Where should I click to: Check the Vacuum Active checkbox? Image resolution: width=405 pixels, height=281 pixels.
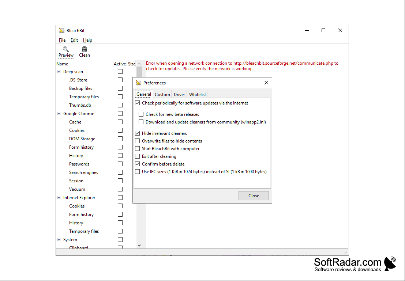click(120, 189)
